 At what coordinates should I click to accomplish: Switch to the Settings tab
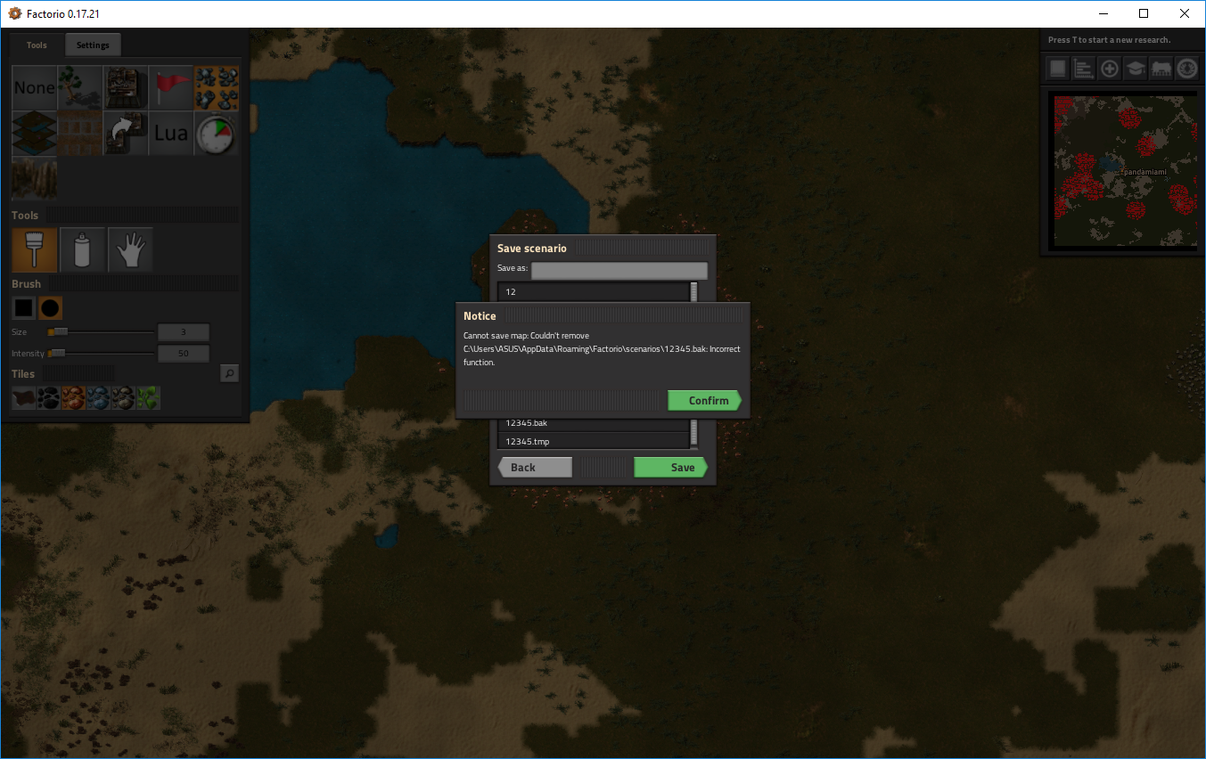[93, 45]
